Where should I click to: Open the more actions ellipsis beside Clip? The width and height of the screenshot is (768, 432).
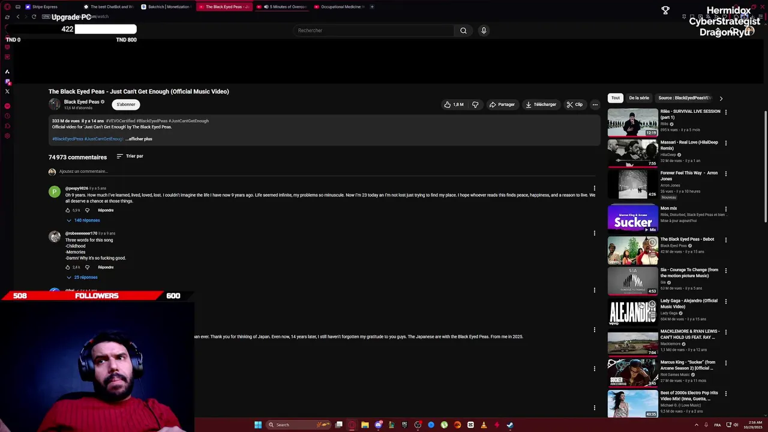[x=595, y=104]
